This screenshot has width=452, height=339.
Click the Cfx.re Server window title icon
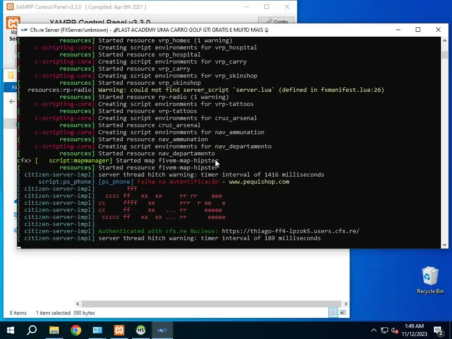[25, 30]
